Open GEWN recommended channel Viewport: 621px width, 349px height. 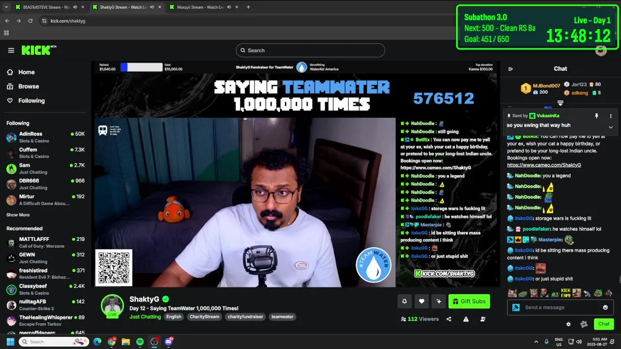pyautogui.click(x=46, y=258)
